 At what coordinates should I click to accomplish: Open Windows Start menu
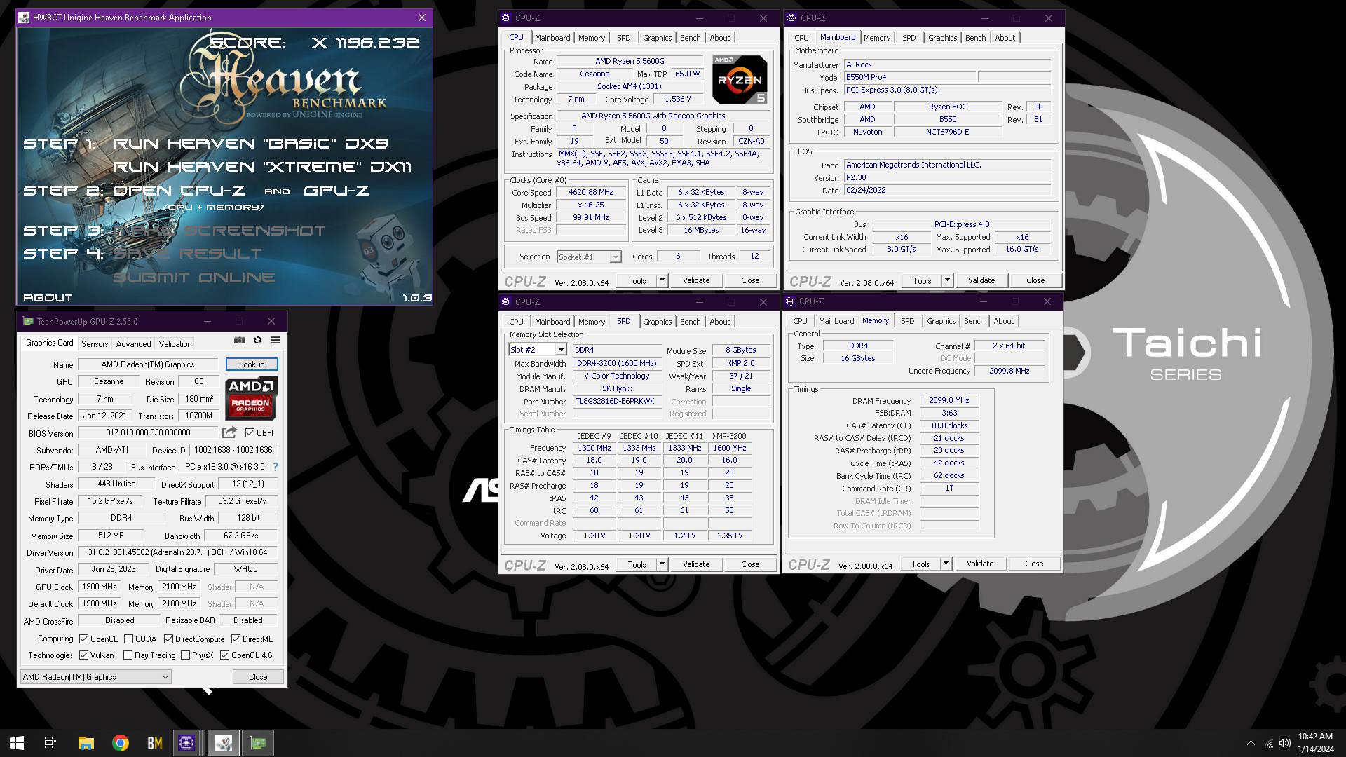pyautogui.click(x=17, y=743)
